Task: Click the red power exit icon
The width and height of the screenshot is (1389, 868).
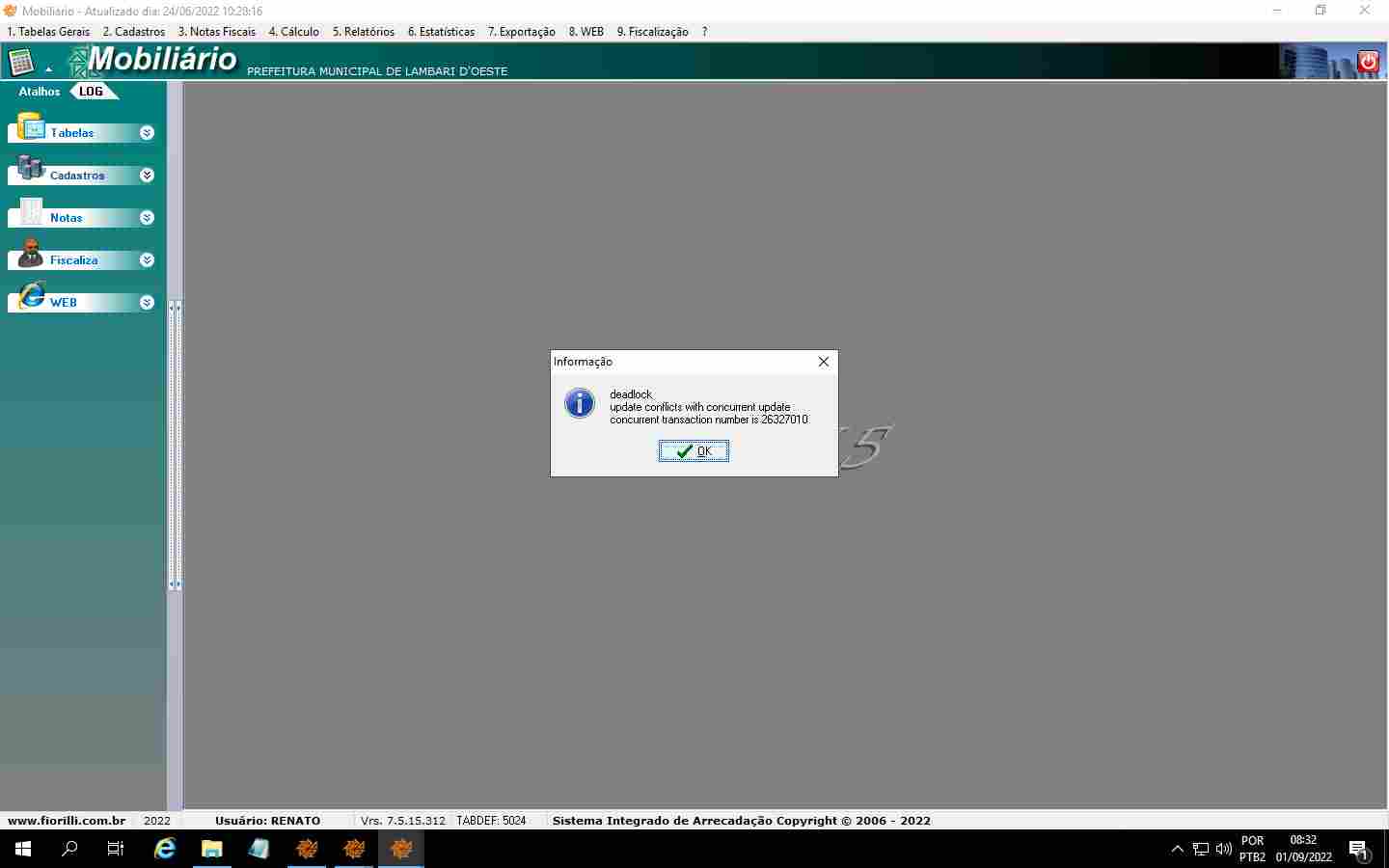Action: (x=1367, y=62)
